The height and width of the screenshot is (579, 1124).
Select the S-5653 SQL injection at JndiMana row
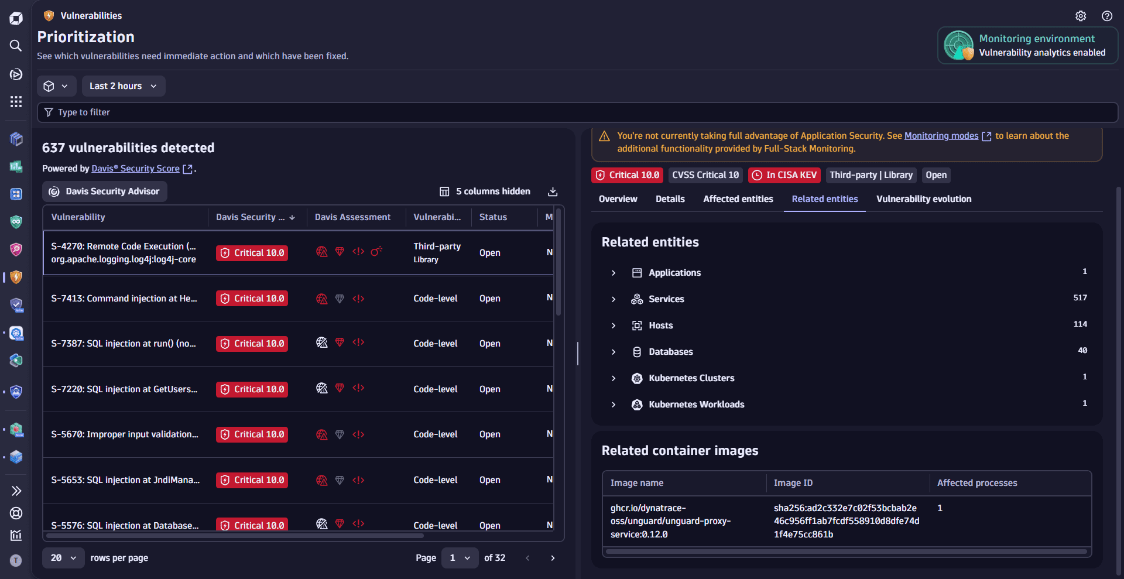coord(298,480)
